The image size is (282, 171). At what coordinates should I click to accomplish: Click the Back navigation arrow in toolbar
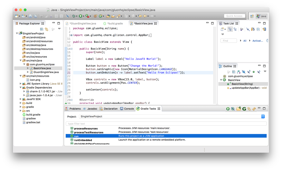coord(145,16)
